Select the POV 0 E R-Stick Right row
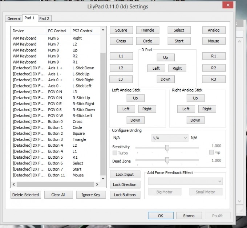 56,104
